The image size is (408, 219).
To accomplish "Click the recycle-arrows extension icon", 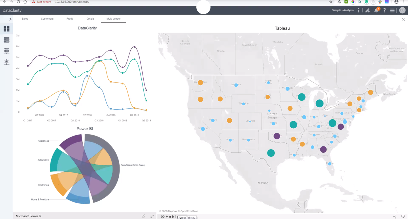I will click(x=339, y=2).
